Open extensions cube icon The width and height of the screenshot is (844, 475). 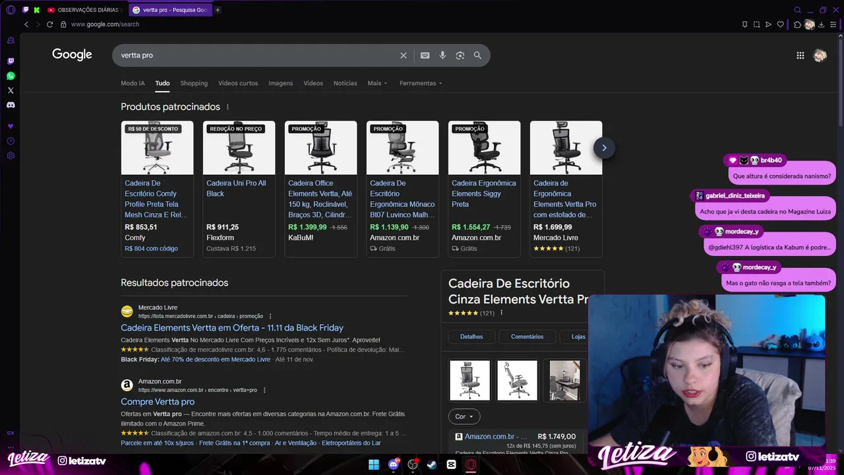797,24
